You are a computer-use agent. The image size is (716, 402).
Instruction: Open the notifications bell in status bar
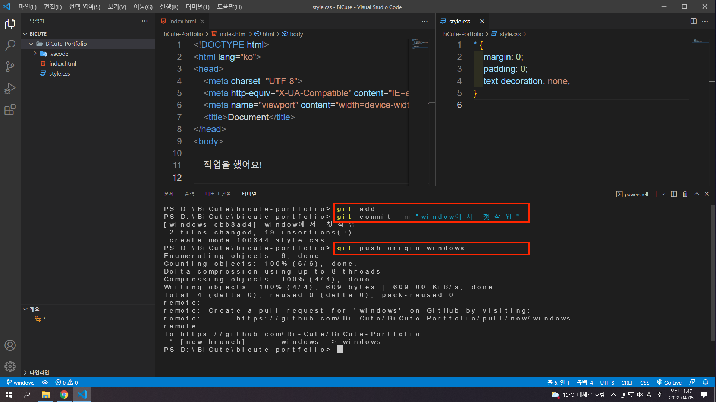pyautogui.click(x=706, y=382)
